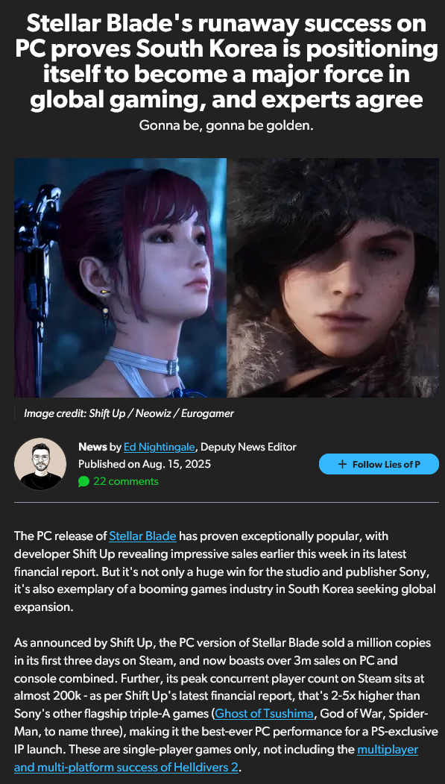Select the News category label
The height and width of the screenshot is (784, 445).
coord(92,447)
